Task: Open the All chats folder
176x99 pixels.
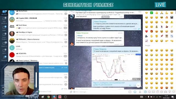Action: [x=4, y=13]
